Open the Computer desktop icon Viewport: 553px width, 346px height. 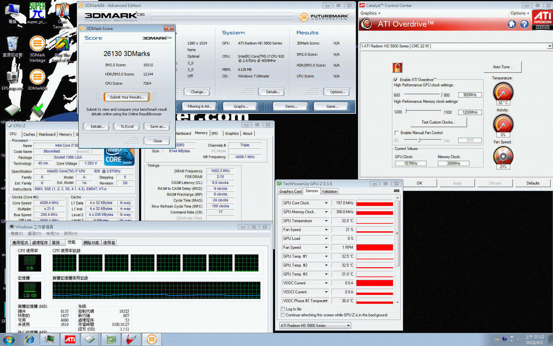pyautogui.click(x=13, y=13)
